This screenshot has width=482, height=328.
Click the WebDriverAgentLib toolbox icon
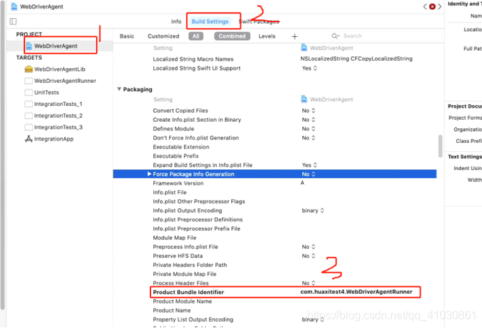coord(29,69)
